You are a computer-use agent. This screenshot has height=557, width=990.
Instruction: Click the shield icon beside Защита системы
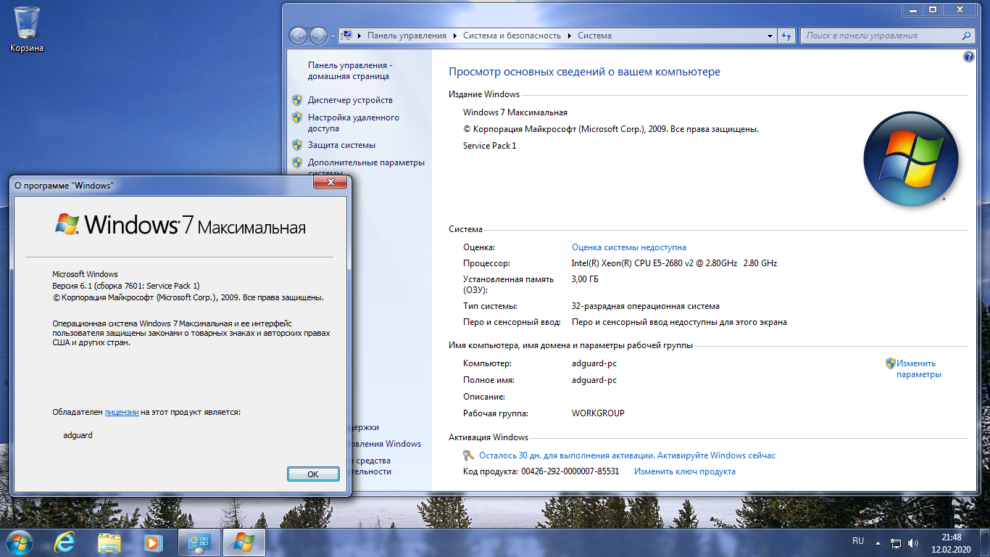(297, 145)
